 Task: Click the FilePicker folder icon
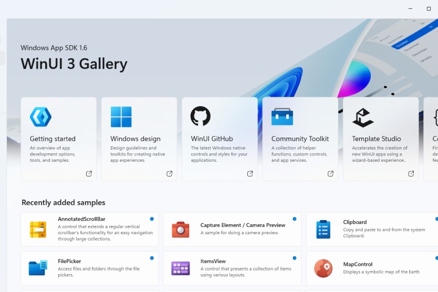tap(38, 268)
